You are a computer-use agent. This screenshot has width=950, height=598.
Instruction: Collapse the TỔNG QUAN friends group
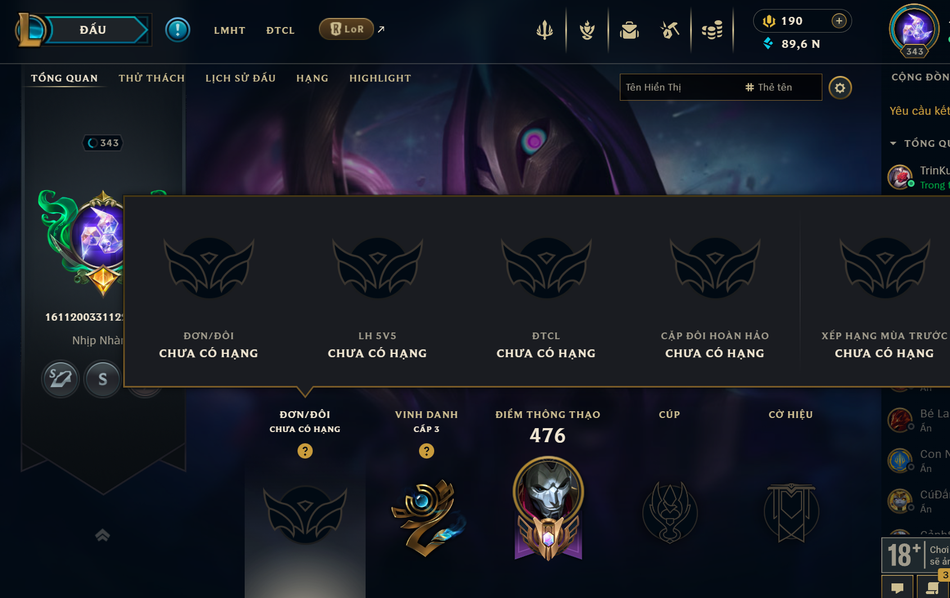[x=893, y=143]
